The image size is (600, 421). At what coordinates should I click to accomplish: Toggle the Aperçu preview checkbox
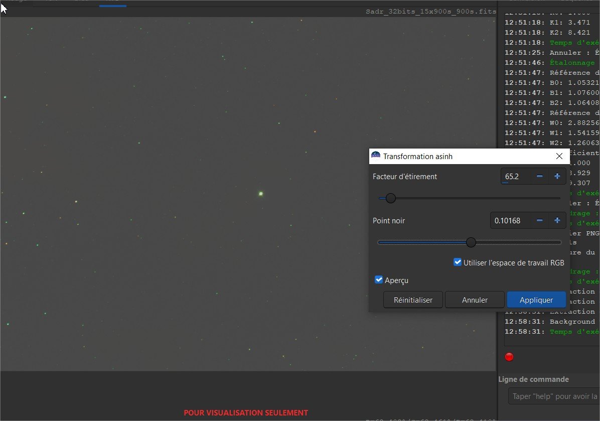click(x=378, y=280)
